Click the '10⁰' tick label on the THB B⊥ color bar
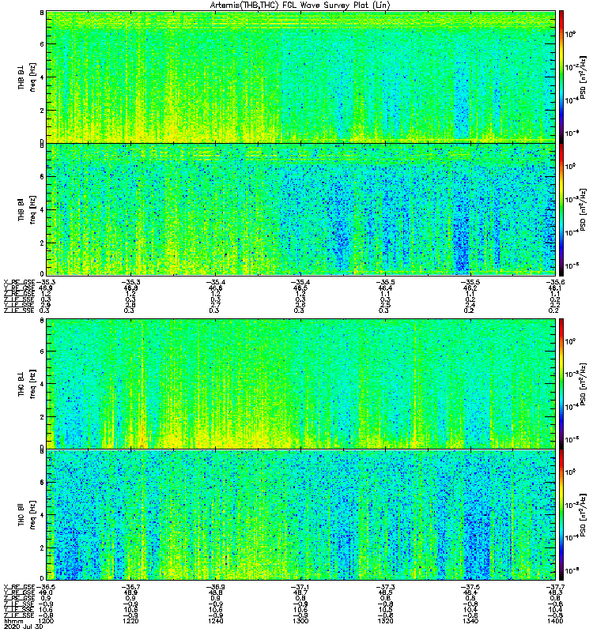Image resolution: width=593 pixels, height=632 pixels. click(570, 34)
